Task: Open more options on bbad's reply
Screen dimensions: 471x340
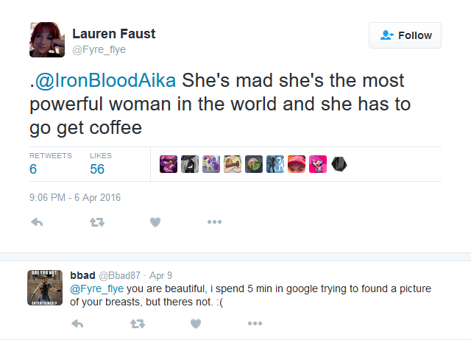Action: 255,323
